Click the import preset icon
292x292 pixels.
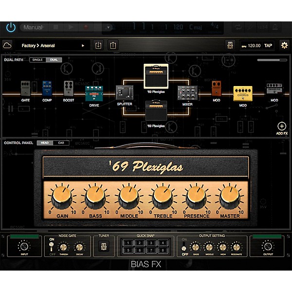[98, 45]
